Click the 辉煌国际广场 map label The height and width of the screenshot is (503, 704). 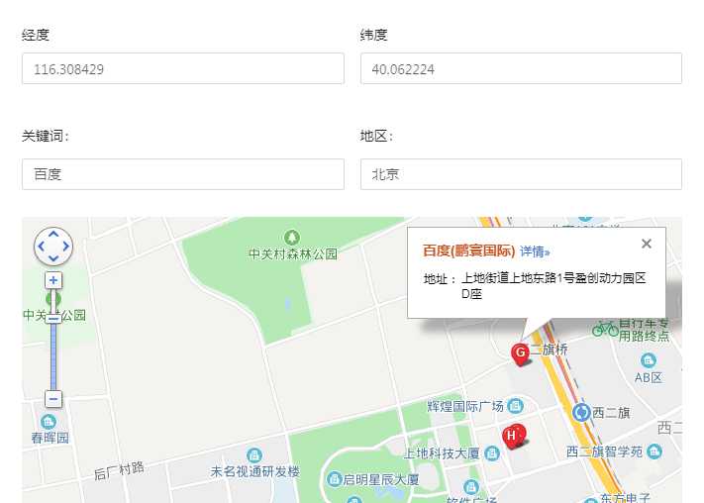pyautogui.click(x=465, y=406)
